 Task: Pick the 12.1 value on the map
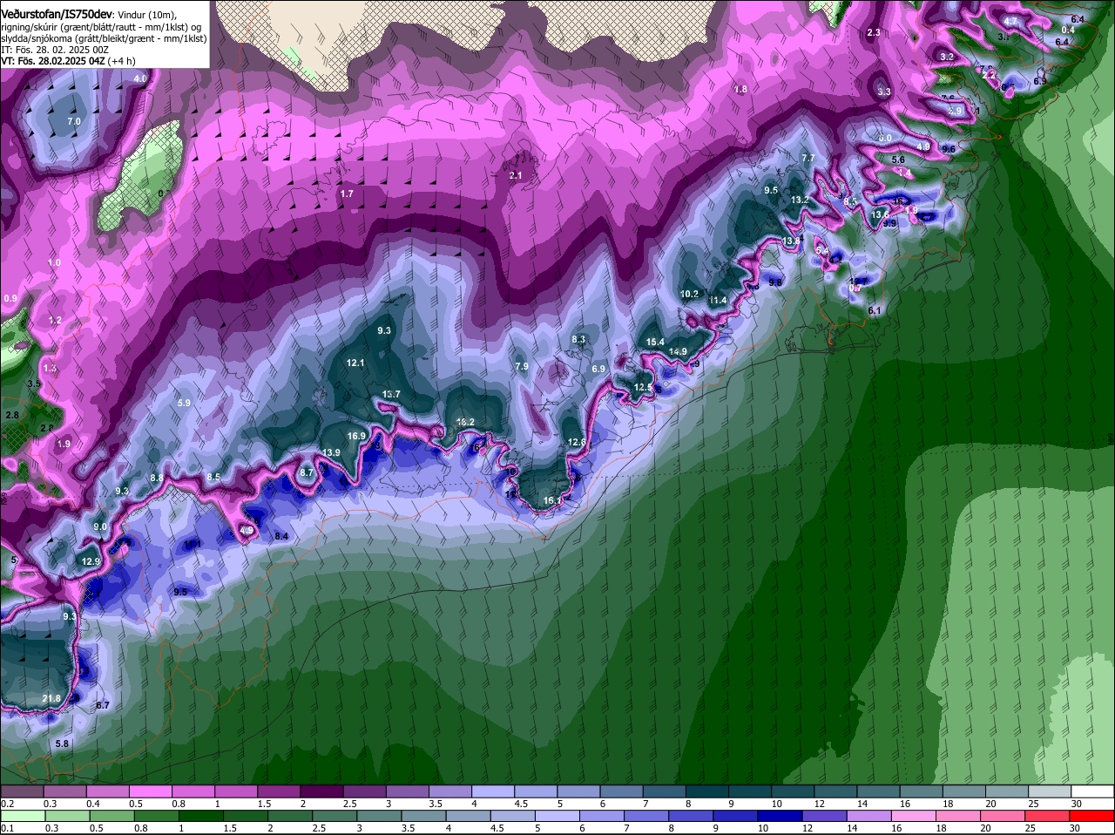tap(355, 363)
